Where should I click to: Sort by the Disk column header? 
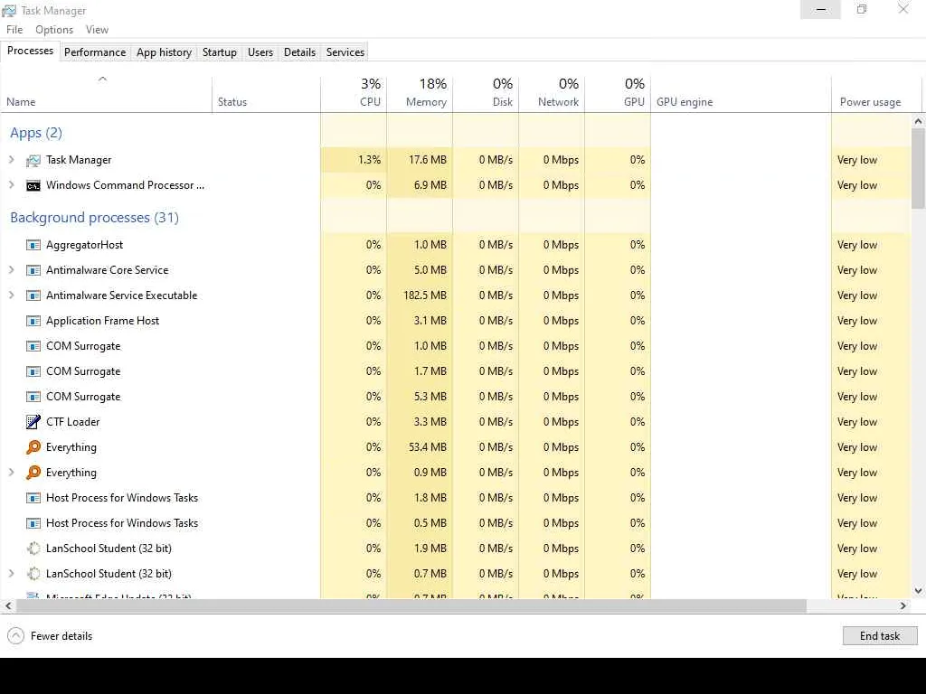coord(486,94)
